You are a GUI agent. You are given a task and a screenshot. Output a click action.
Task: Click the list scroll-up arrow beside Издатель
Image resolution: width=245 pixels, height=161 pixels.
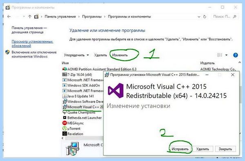coord(240,63)
